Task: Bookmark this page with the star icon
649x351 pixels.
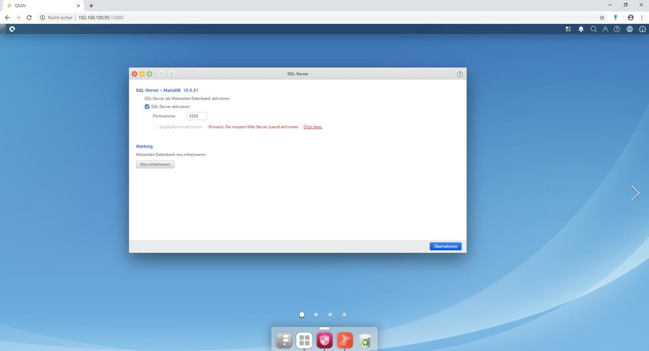Action: 602,18
